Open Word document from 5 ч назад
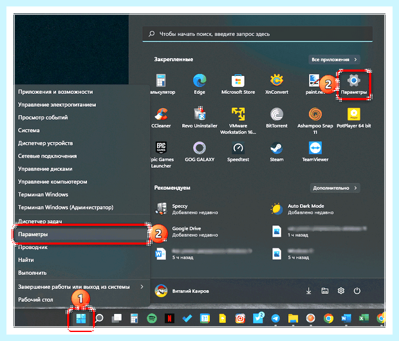This screenshot has width=399, height=341. point(203,254)
